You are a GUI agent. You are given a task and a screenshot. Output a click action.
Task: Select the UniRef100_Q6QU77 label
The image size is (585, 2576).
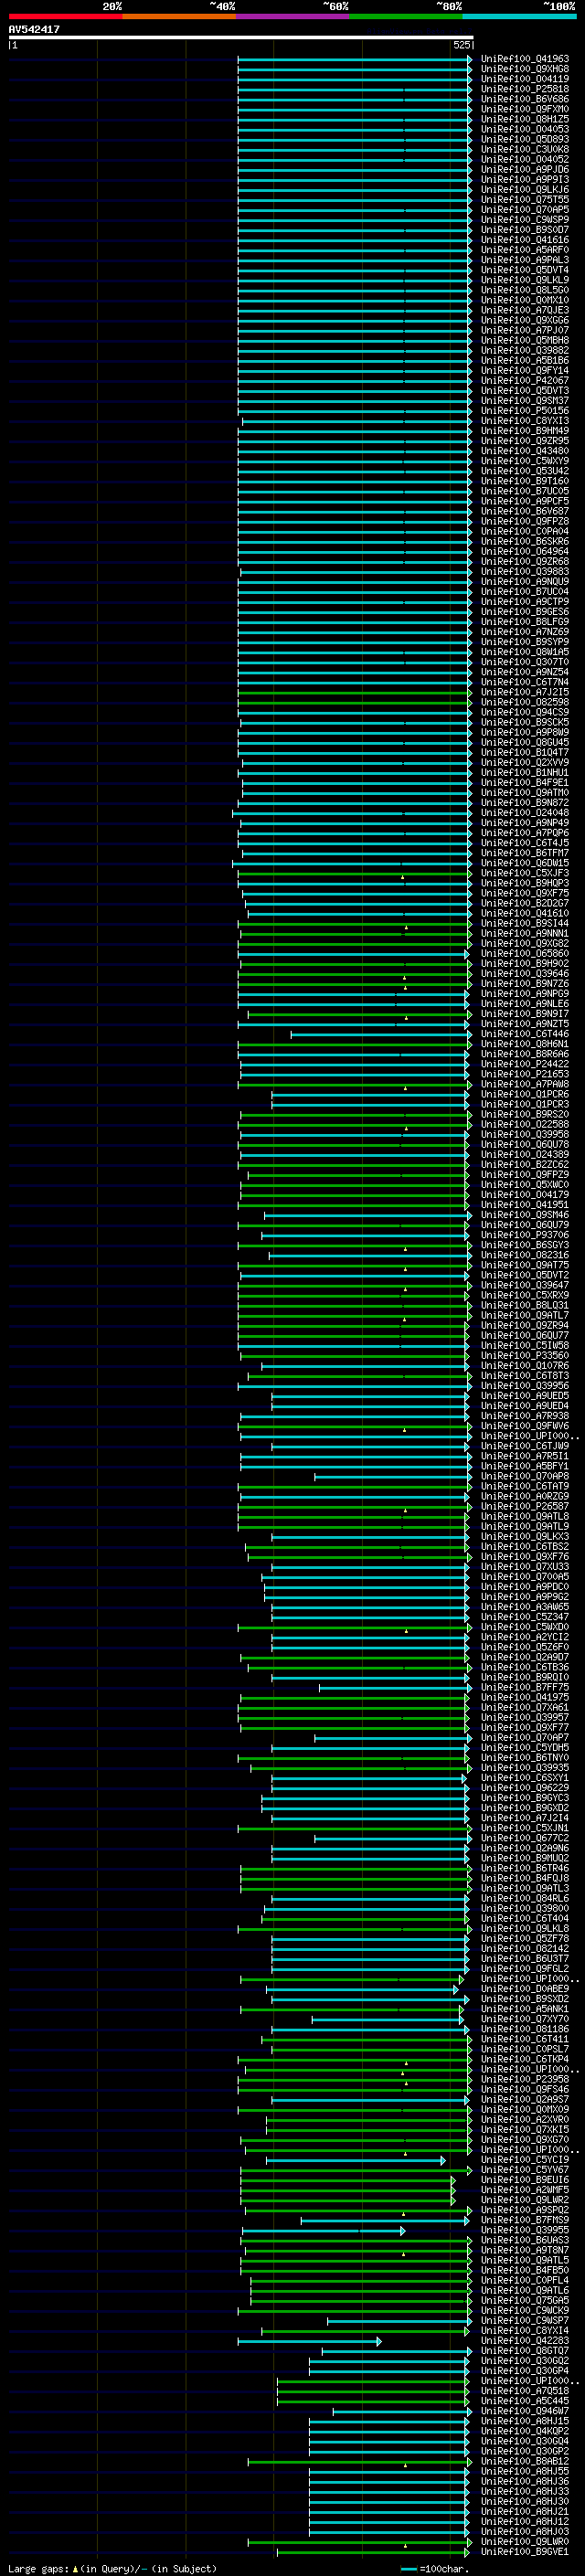[525, 1336]
